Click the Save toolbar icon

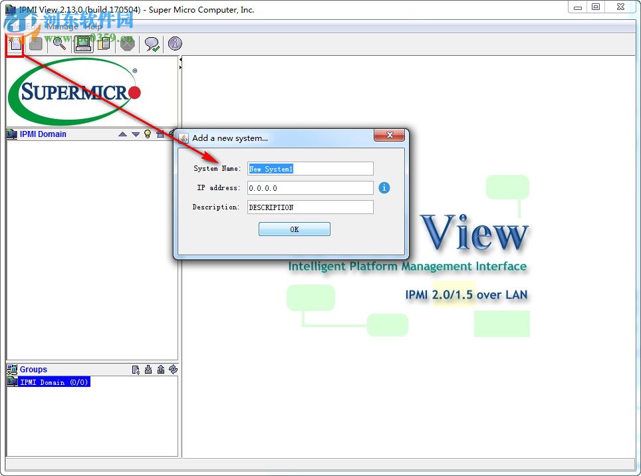[36, 44]
